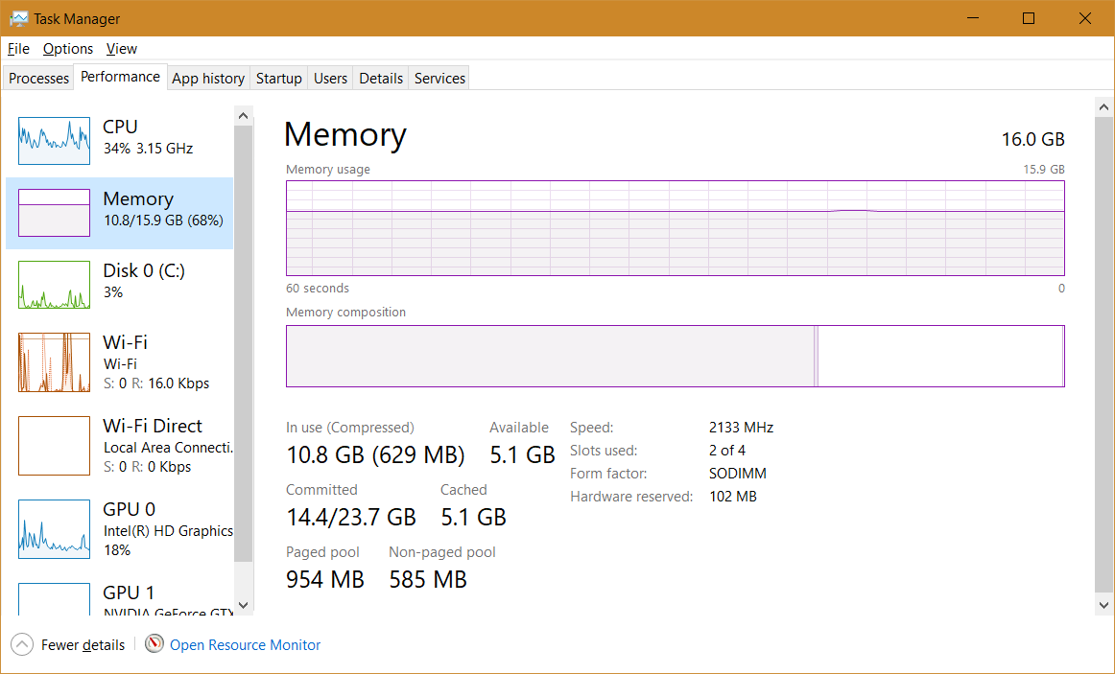Open the Disk 0 (C:) activity graph
1115x674 pixels.
coord(54,285)
